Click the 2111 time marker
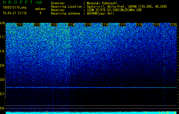Image resolution: width=179 pixels, height=114 pixels. [20, 25]
